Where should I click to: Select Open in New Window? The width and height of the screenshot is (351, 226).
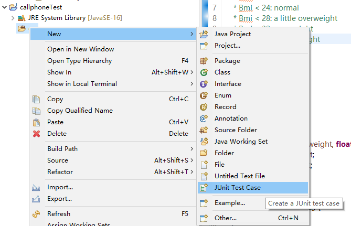coord(113,49)
